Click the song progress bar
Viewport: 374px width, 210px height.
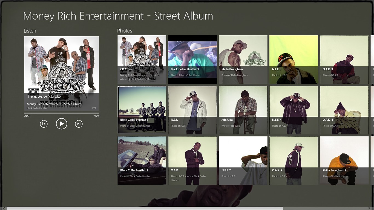pos(61,113)
